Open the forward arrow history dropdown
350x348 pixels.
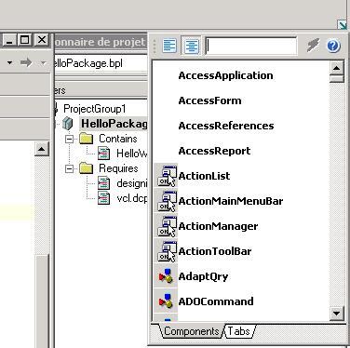click(x=43, y=63)
